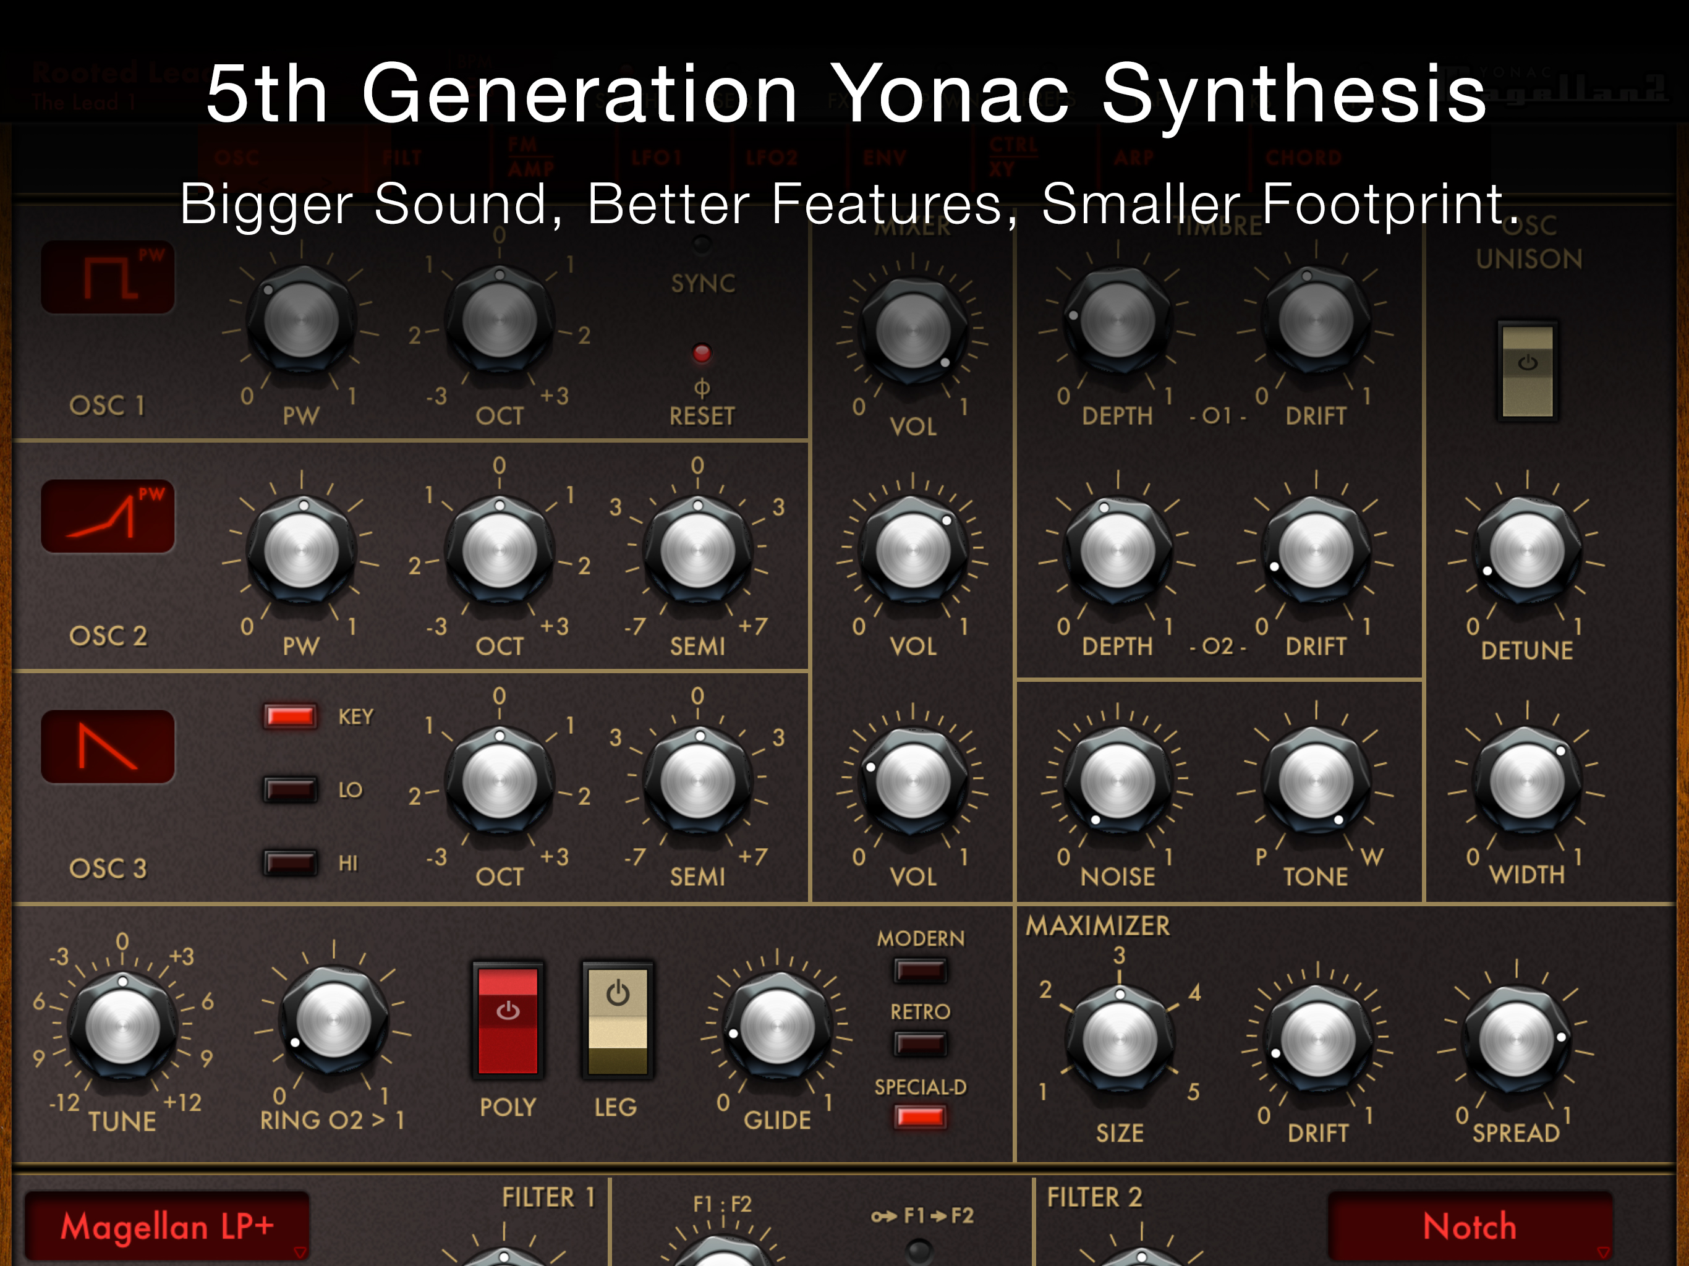1689x1266 pixels.
Task: Click the OSC 1 mixer VOL knob
Action: pyautogui.click(x=913, y=332)
